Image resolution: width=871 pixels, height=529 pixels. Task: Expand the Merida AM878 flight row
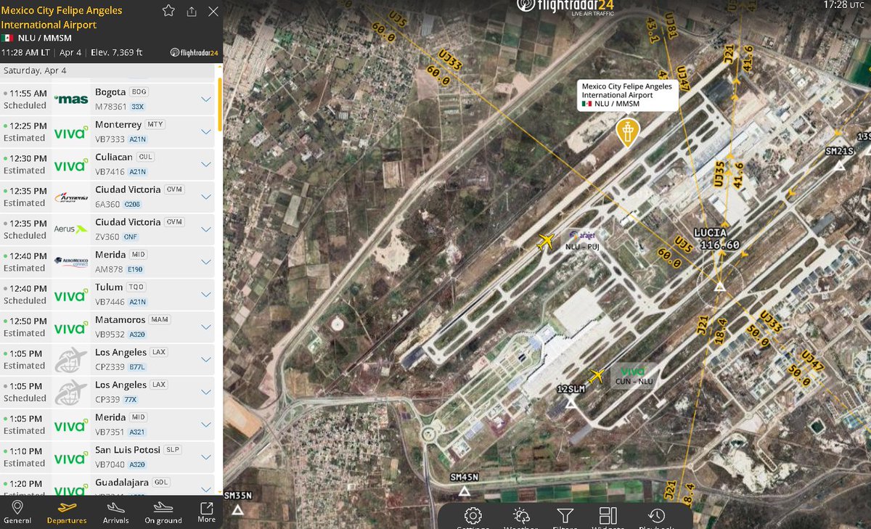point(205,262)
